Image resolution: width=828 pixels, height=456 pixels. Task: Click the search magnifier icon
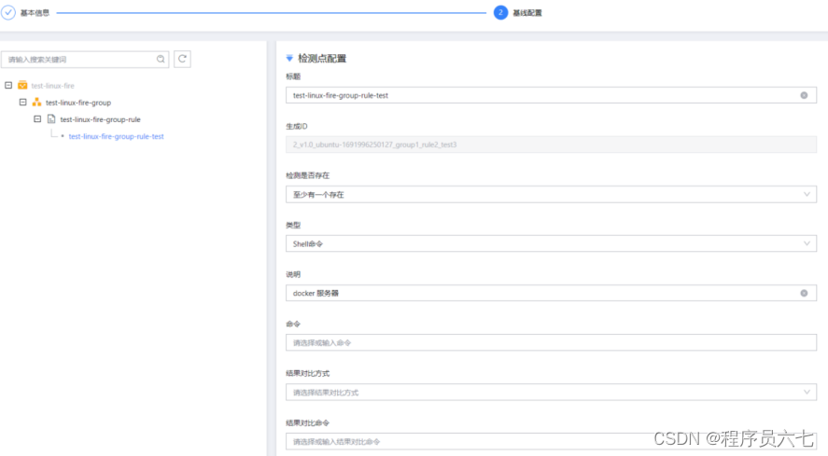(161, 59)
